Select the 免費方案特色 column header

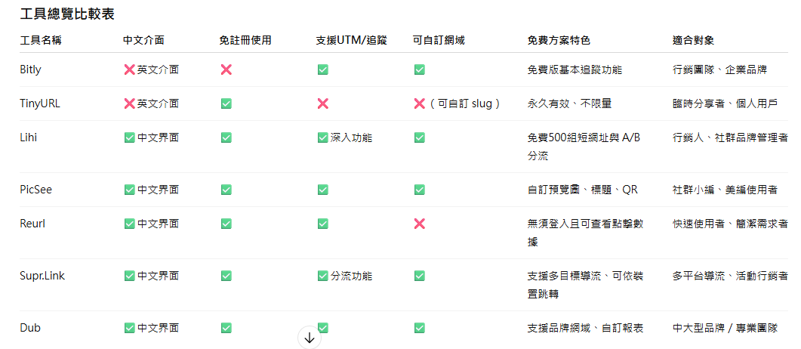point(559,40)
